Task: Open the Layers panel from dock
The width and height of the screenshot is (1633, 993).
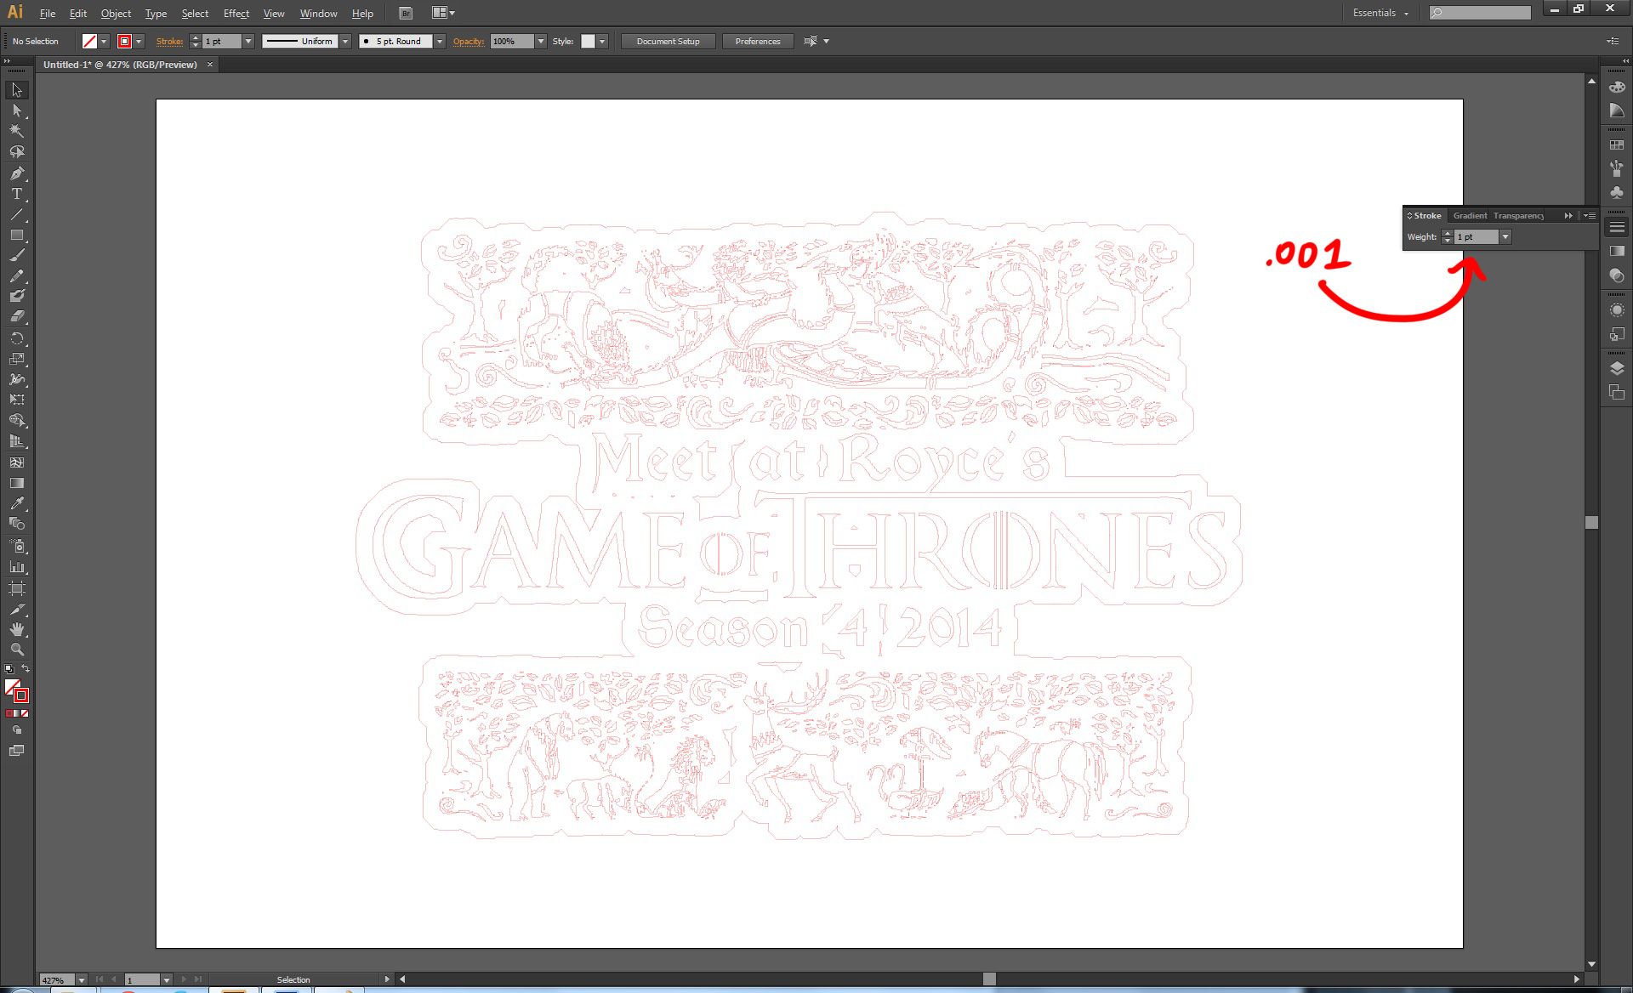Action: pyautogui.click(x=1617, y=368)
